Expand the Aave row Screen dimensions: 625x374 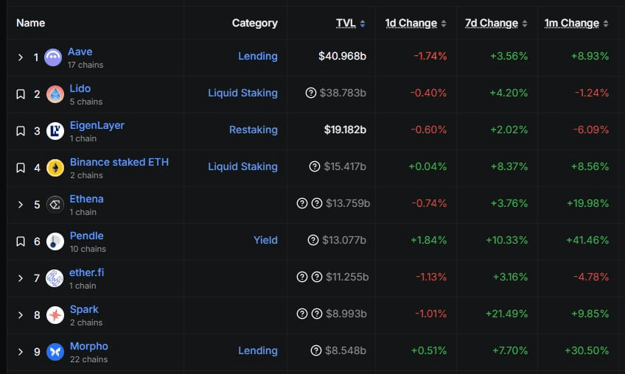point(21,57)
